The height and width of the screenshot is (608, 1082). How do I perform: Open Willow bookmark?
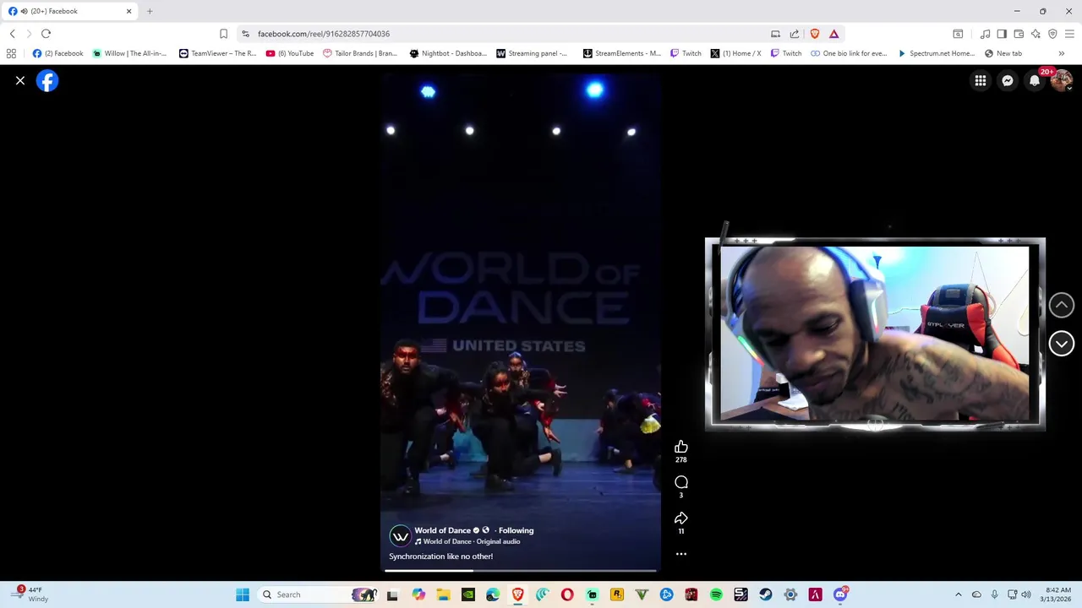(129, 53)
